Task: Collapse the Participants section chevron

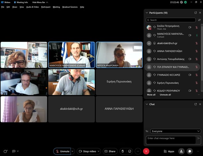Action: [x=147, y=13]
